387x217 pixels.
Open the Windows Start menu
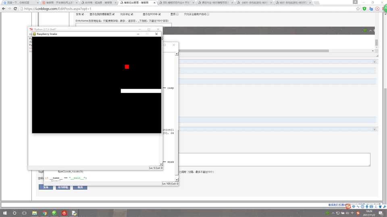(5, 213)
